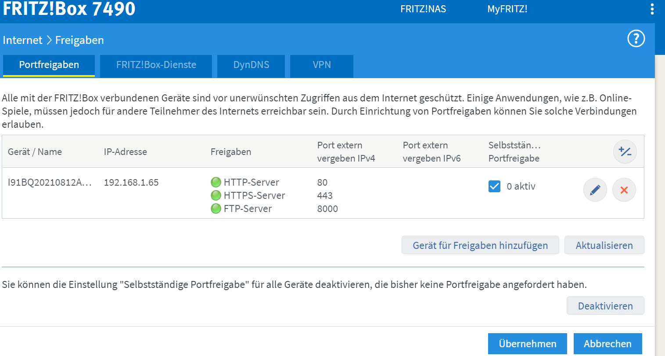Open MyFRITZ! from the header
This screenshot has height=356, width=665.
[507, 9]
